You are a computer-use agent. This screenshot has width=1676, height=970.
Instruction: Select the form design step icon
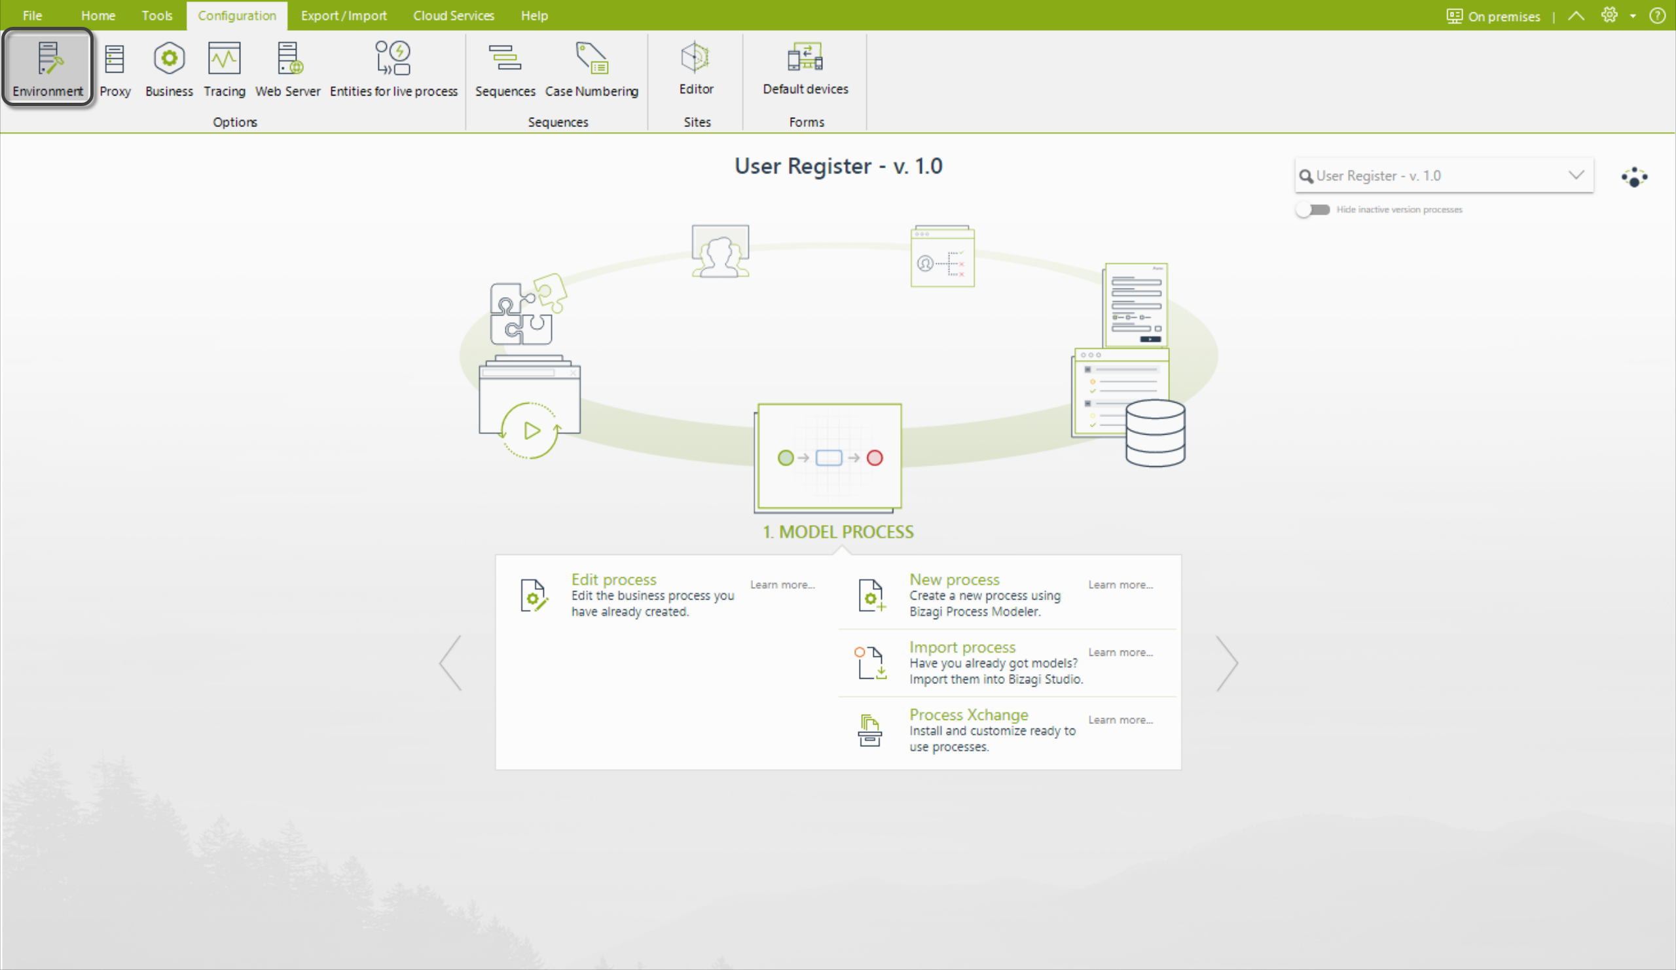pyautogui.click(x=1135, y=304)
